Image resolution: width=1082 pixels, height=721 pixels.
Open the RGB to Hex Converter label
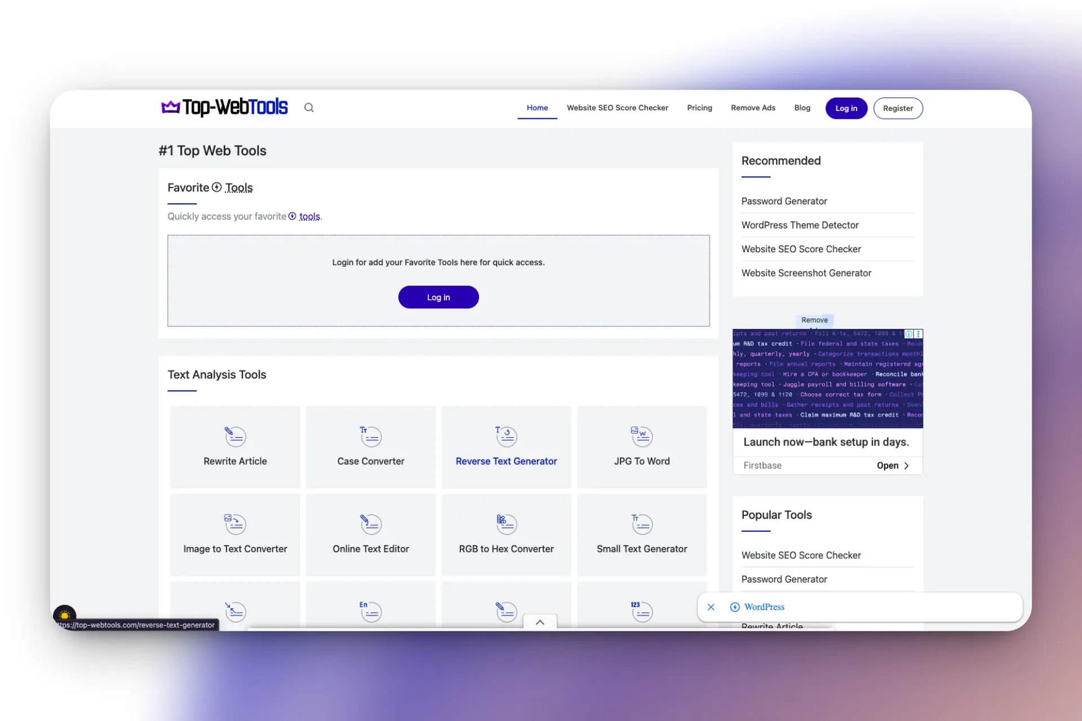506,549
